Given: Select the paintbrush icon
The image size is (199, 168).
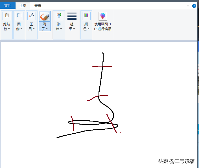Looking at the screenshot, I should [x=45, y=16].
